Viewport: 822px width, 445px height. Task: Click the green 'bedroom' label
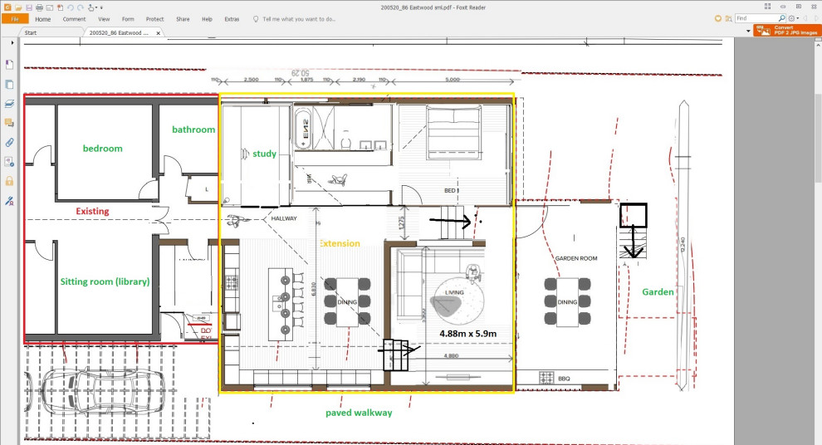point(103,149)
